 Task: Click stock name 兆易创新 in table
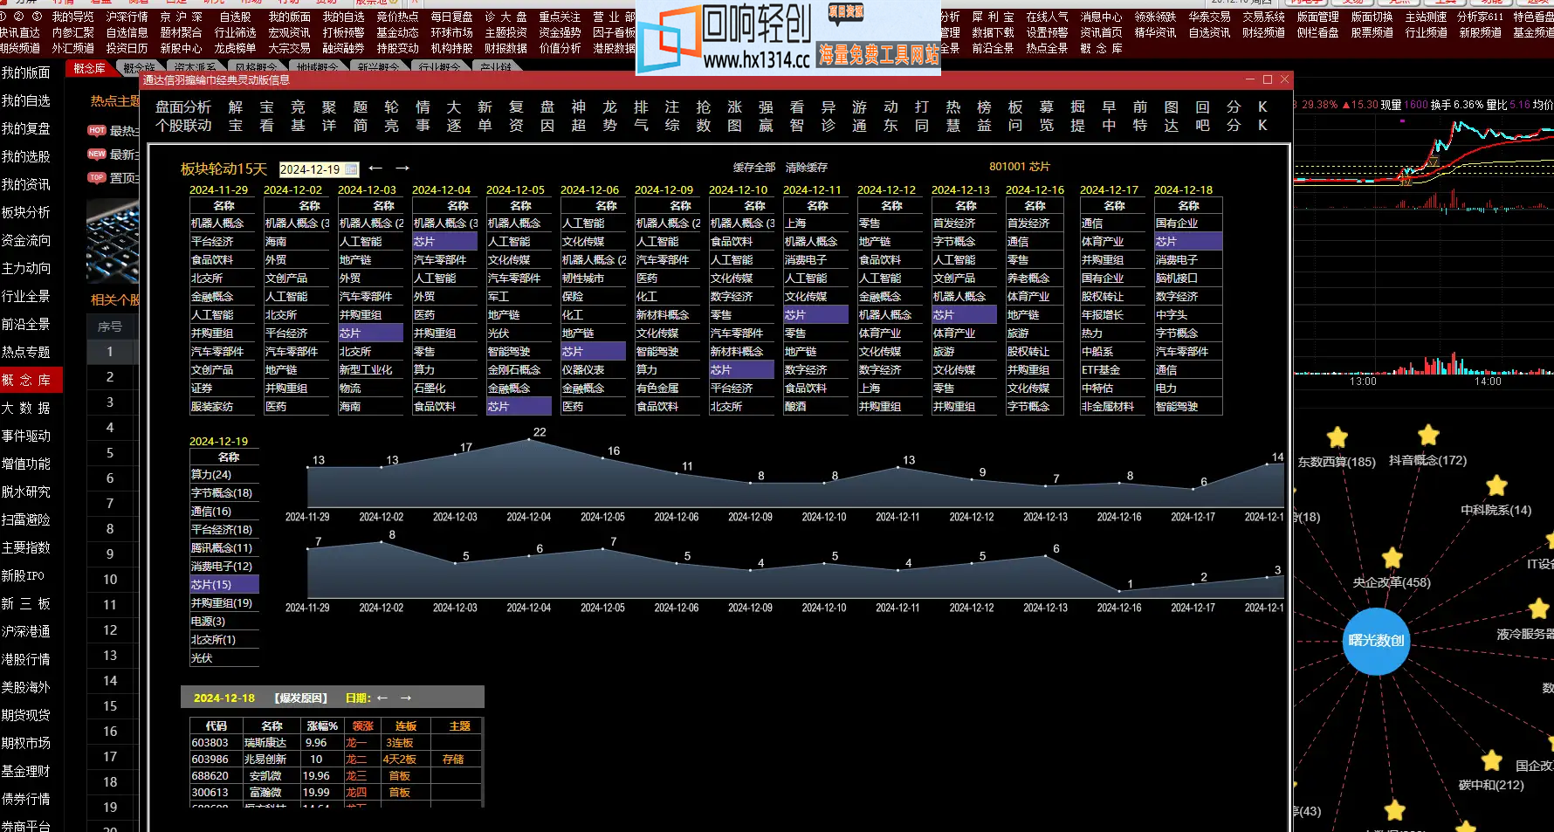point(265,760)
